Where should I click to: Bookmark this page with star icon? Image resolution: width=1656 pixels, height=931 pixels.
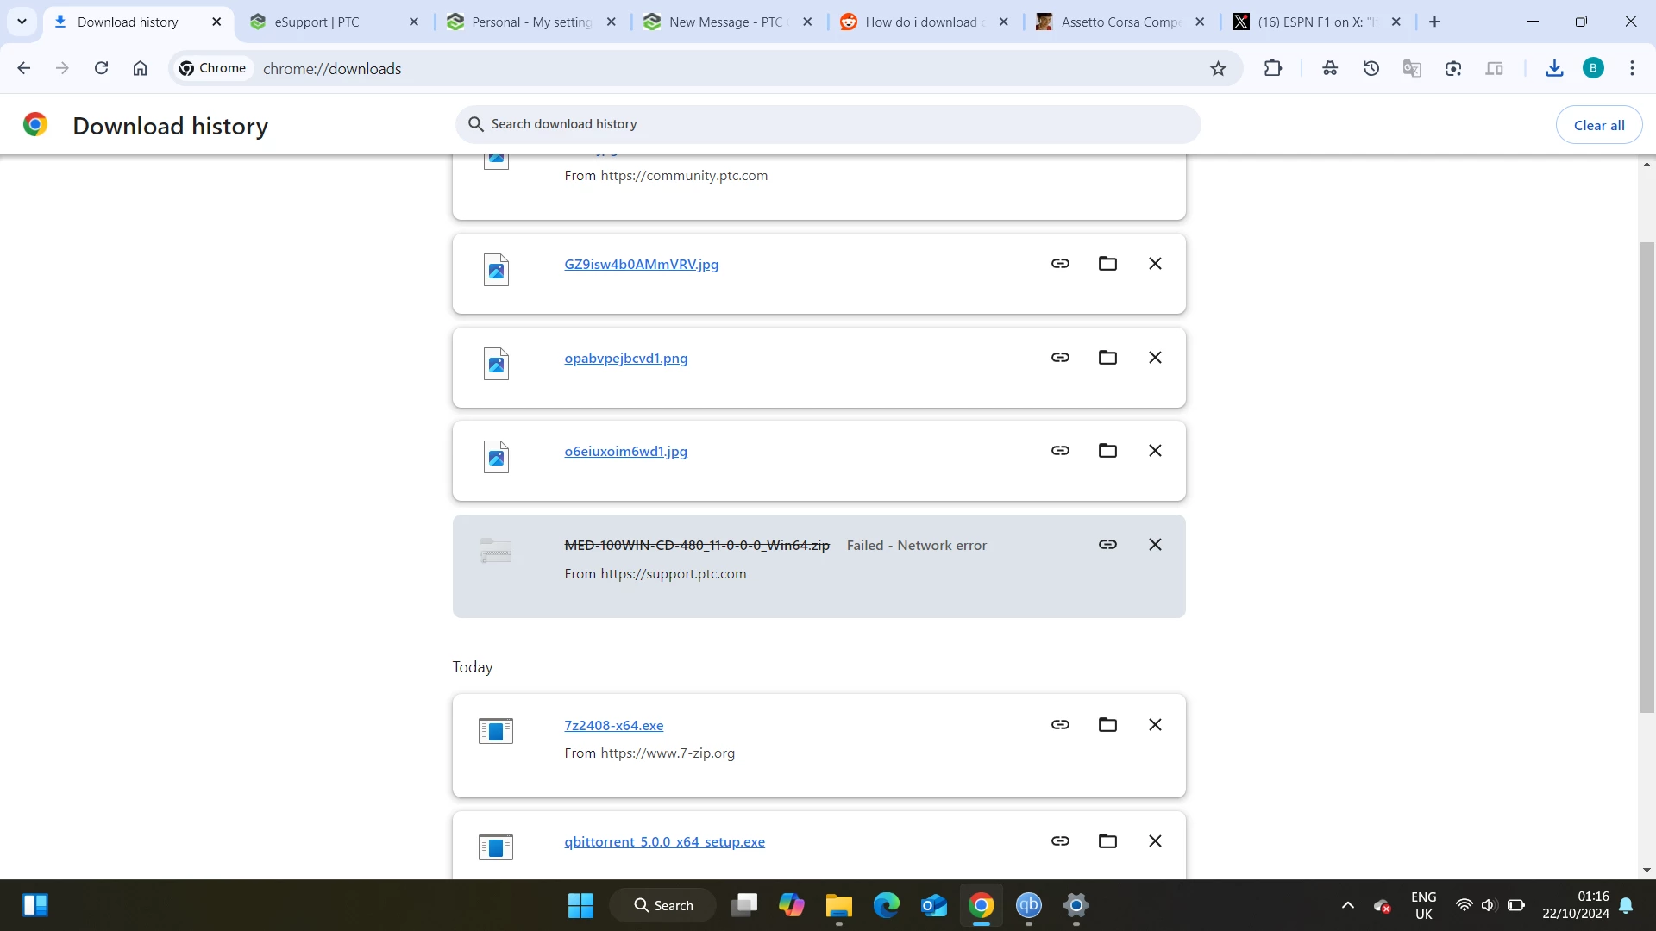tap(1218, 68)
